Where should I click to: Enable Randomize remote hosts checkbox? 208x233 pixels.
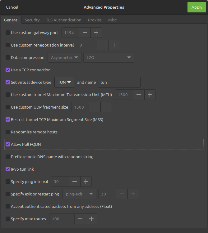[x=8, y=132]
